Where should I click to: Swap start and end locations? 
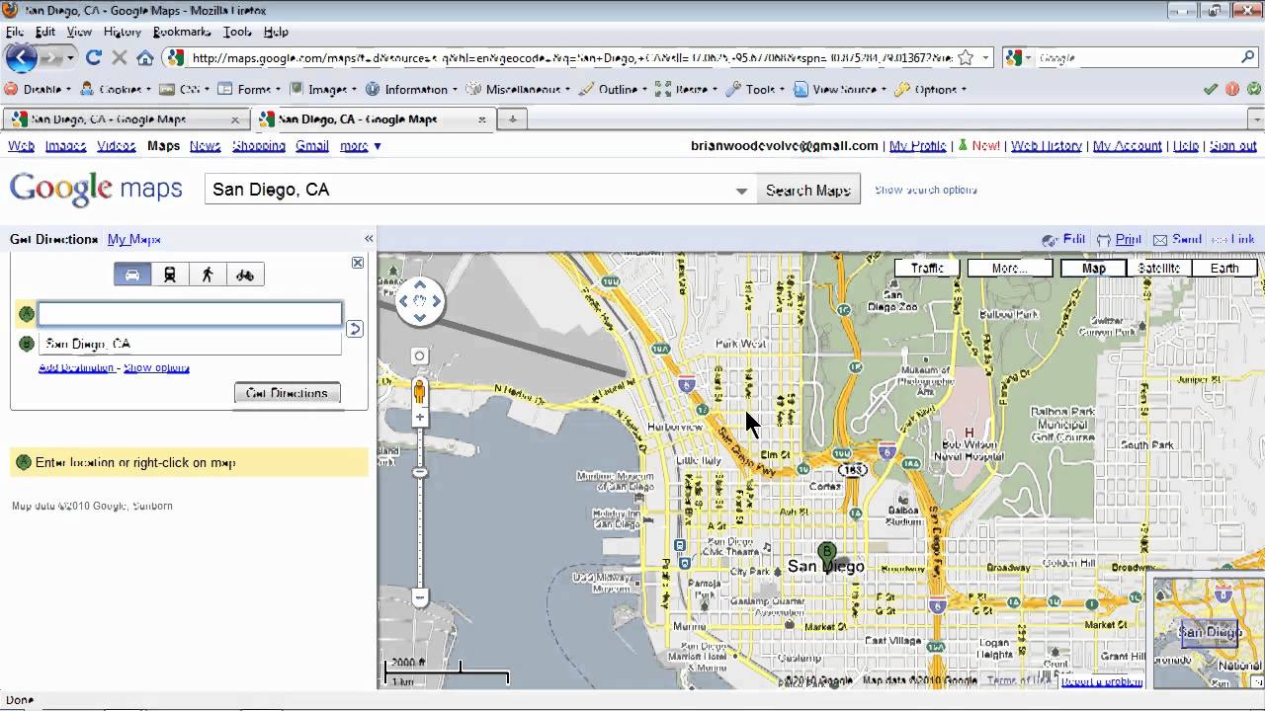[355, 329]
